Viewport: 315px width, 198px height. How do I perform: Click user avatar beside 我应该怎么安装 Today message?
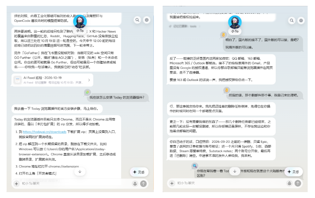[x=87, y=92]
